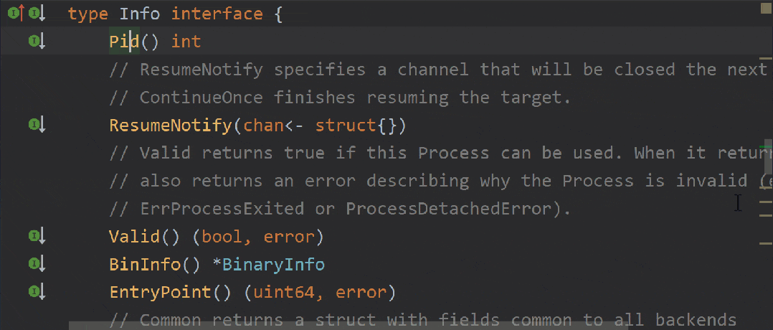Click the horizontal scrollbar thumb at the bottom
The image size is (773, 330).
pyautogui.click(x=351, y=326)
